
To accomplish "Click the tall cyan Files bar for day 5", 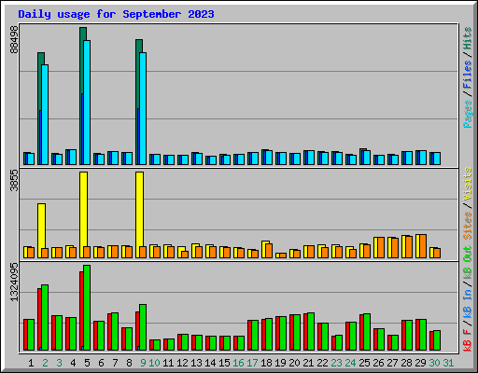I will click(87, 103).
